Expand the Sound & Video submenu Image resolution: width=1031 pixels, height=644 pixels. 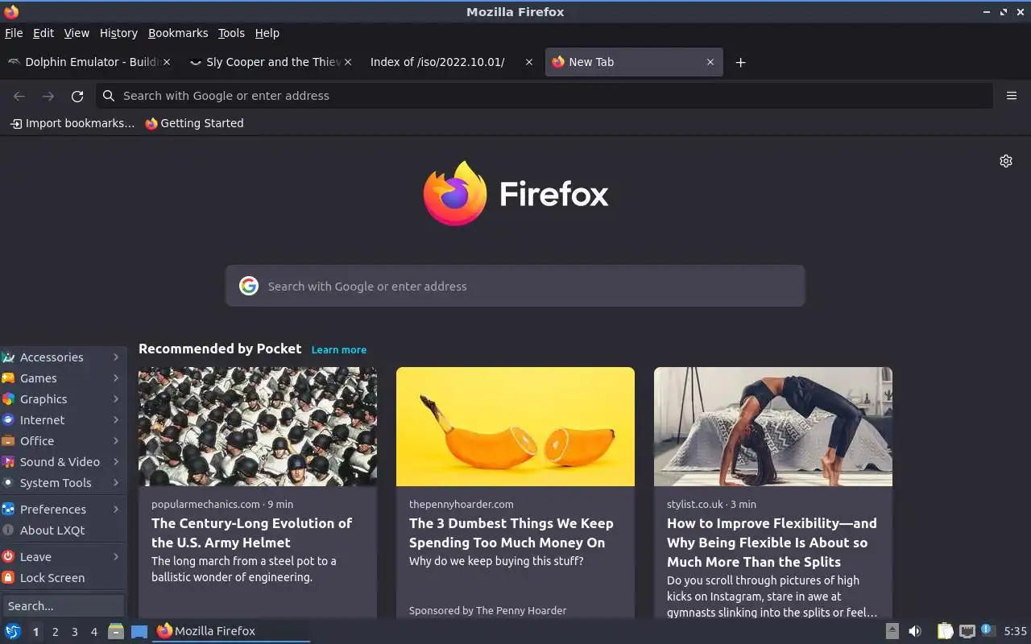pyautogui.click(x=63, y=462)
